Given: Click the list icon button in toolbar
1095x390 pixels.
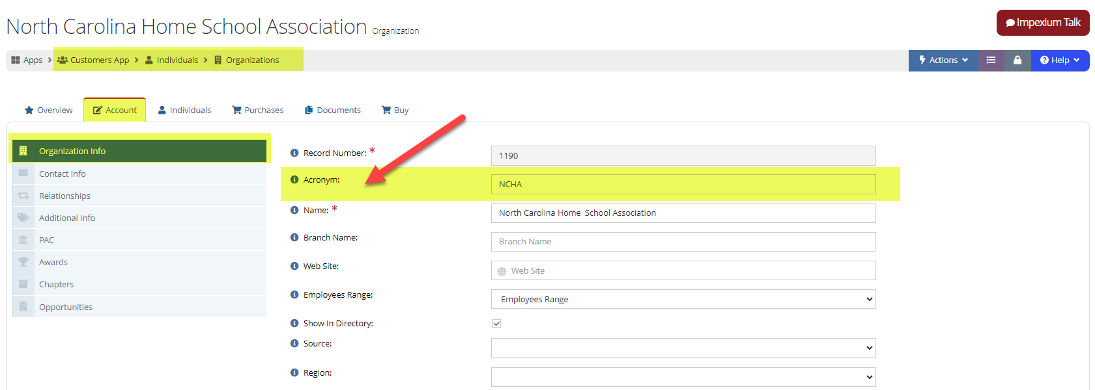Looking at the screenshot, I should click(x=991, y=60).
